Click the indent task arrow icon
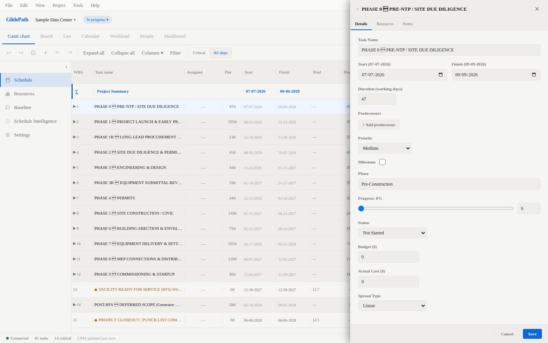This screenshot has width=548, height=343. pyautogui.click(x=57, y=53)
